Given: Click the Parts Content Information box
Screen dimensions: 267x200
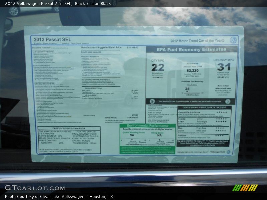Looking at the screenshot, I should [x=69, y=140].
